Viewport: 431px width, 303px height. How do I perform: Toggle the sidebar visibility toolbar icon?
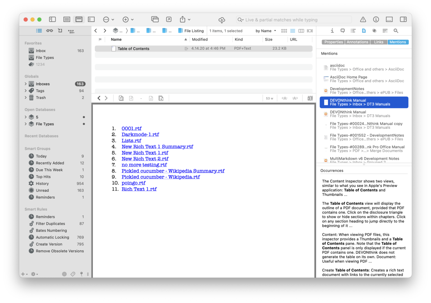click(x=52, y=19)
